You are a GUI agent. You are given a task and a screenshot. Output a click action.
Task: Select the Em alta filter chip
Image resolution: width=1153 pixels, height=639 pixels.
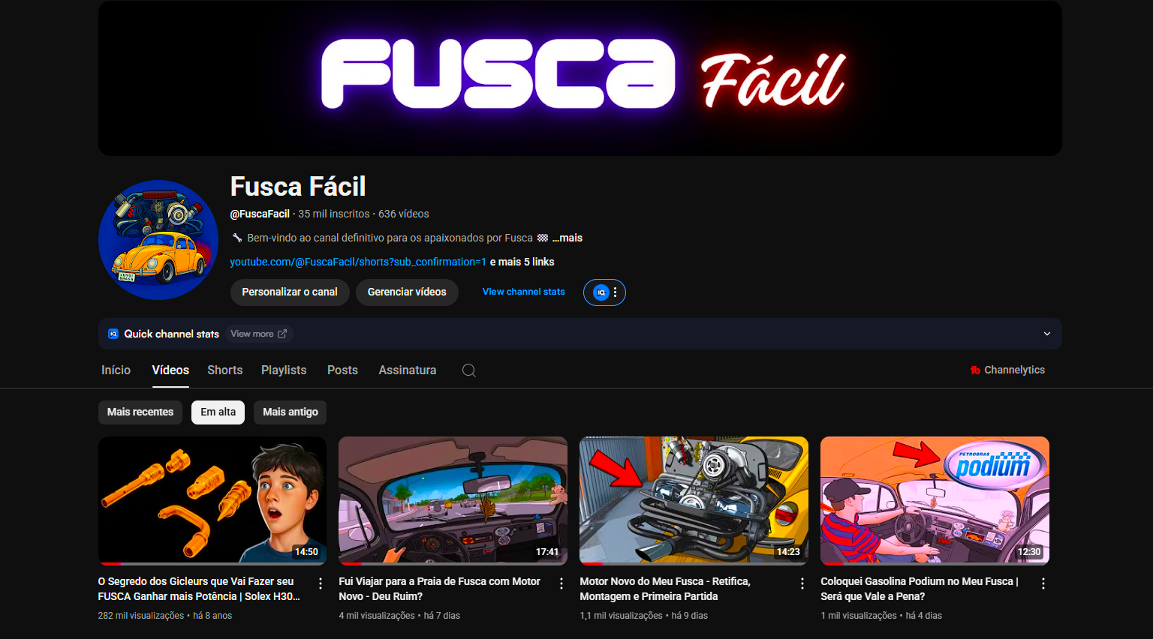click(218, 412)
